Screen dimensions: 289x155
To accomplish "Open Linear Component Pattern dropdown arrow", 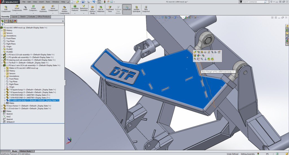I will point(33,13).
